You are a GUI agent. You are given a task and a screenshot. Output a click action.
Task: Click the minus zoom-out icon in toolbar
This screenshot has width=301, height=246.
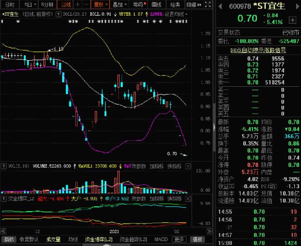[86, 4]
